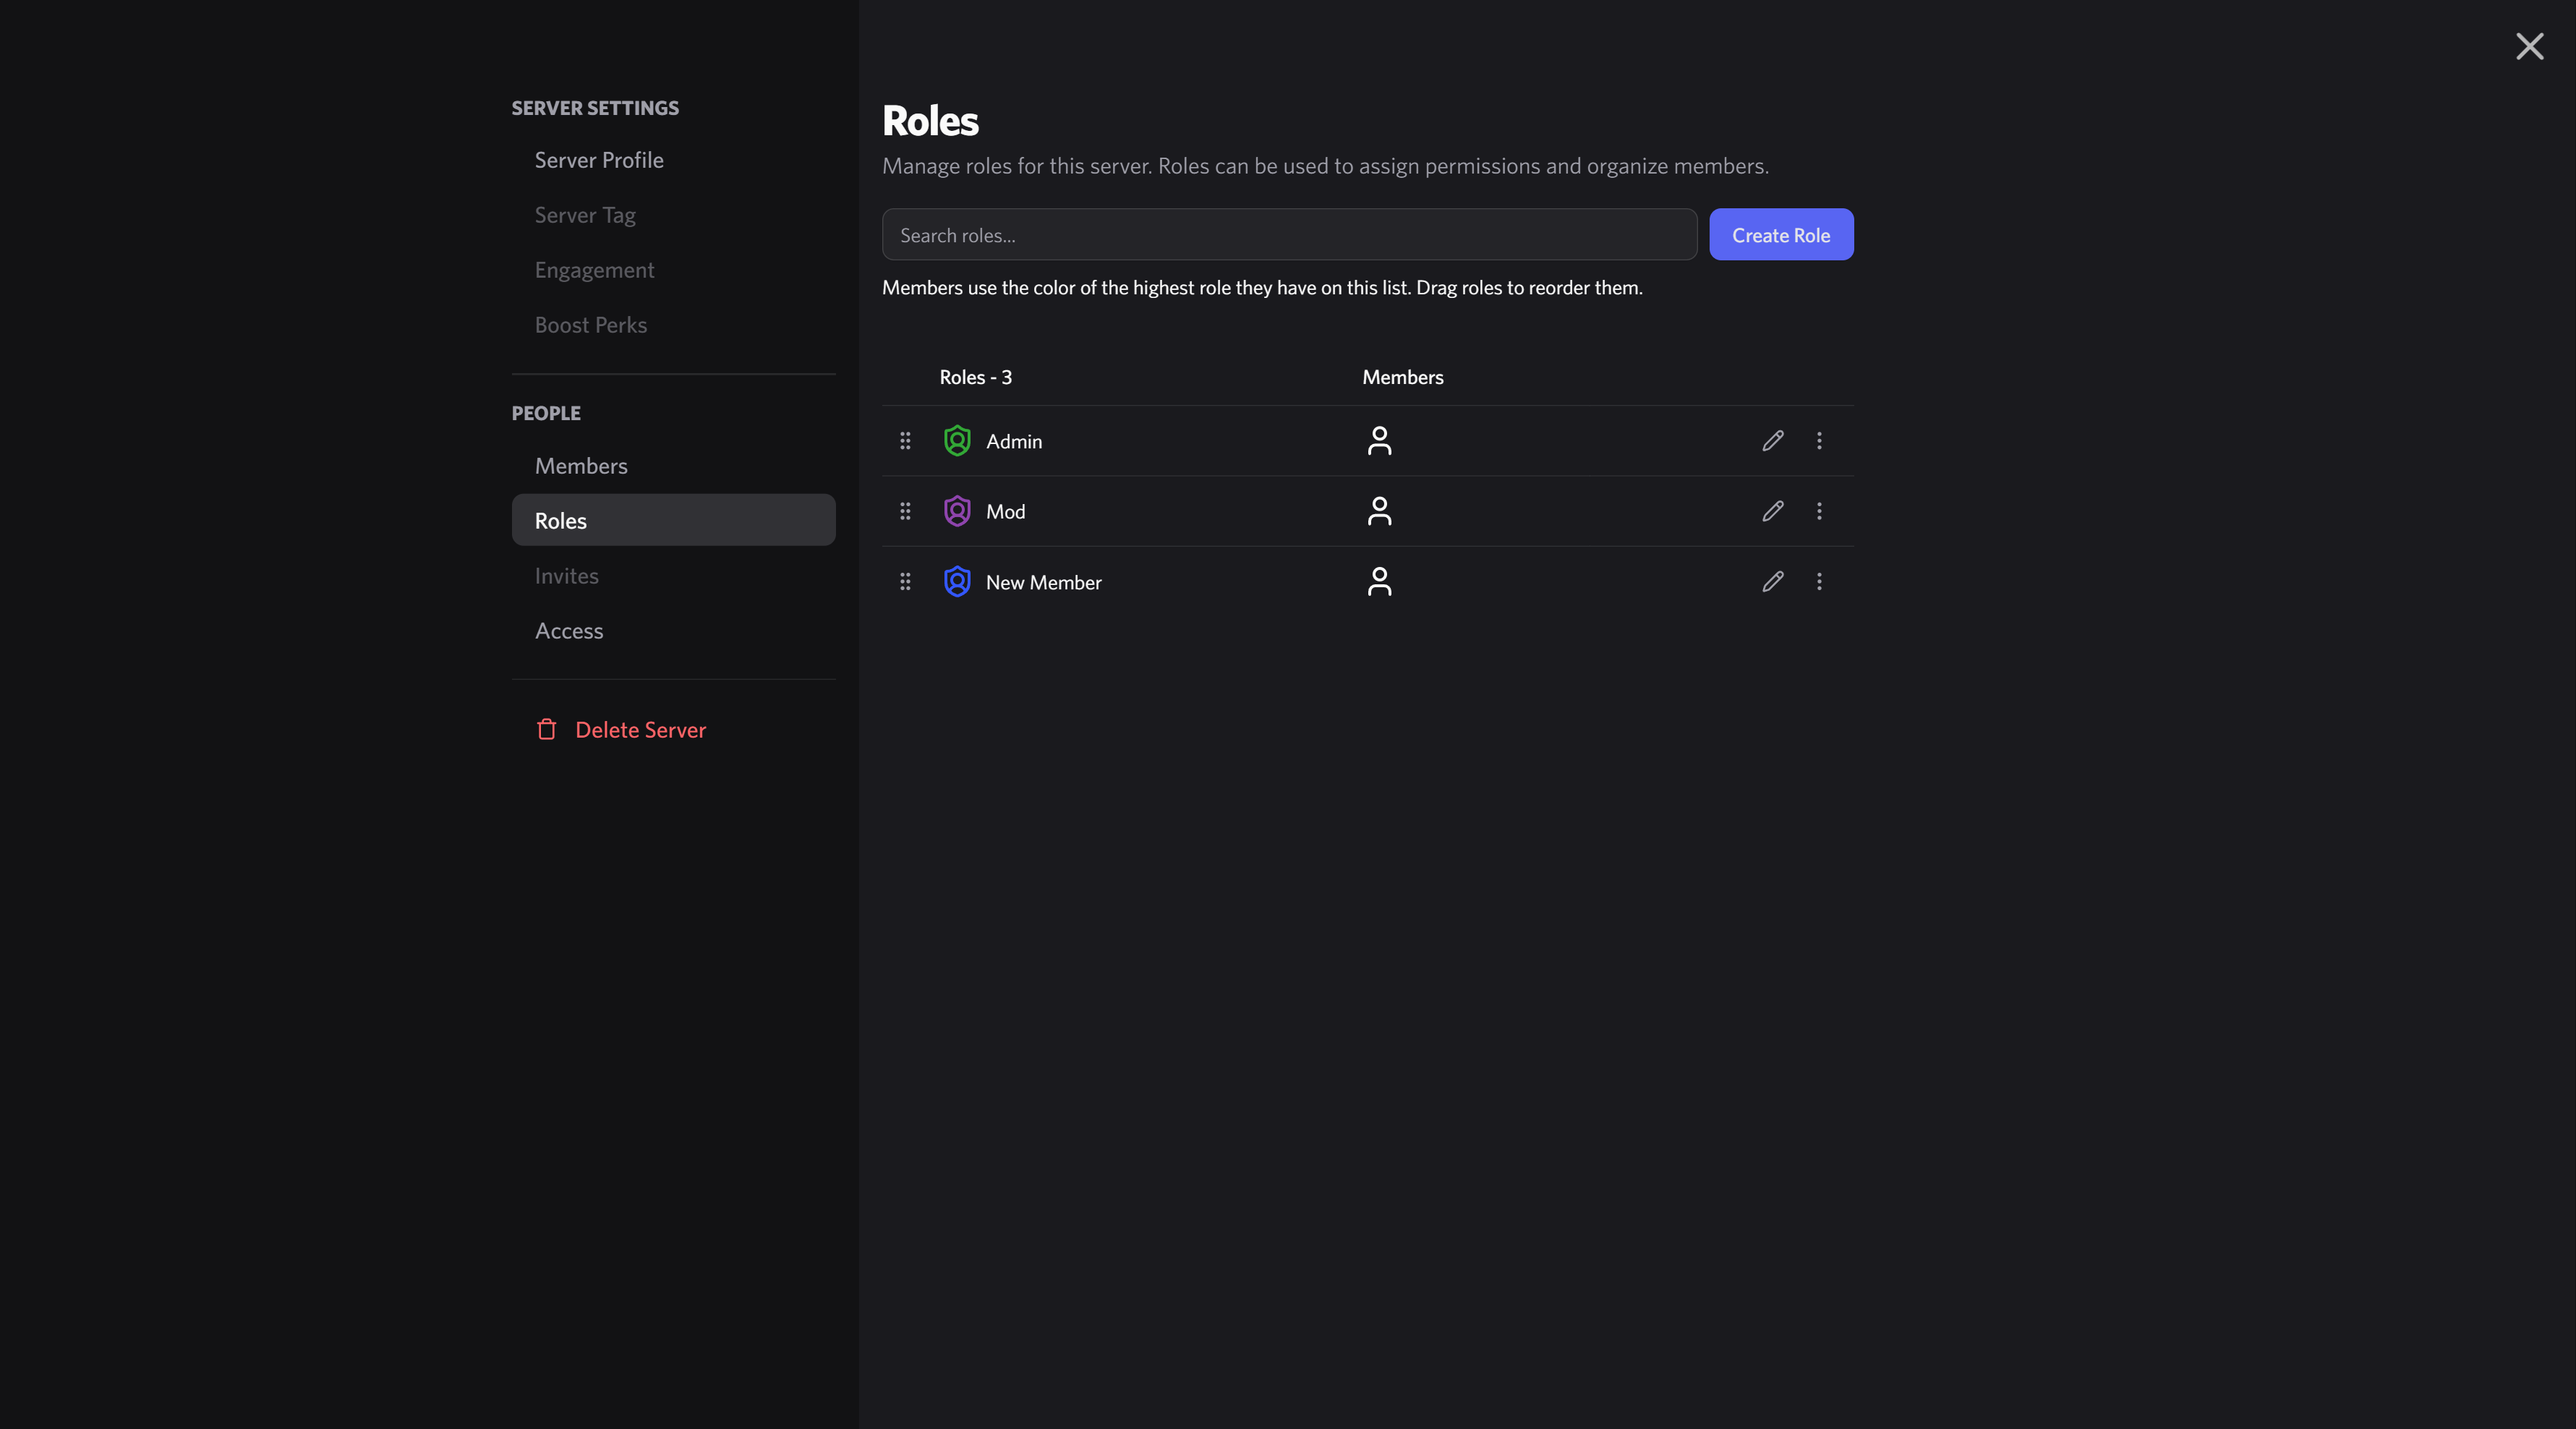Viewport: 2576px width, 1429px height.
Task: Click the purple shield icon beside Mod
Action: tap(956, 511)
